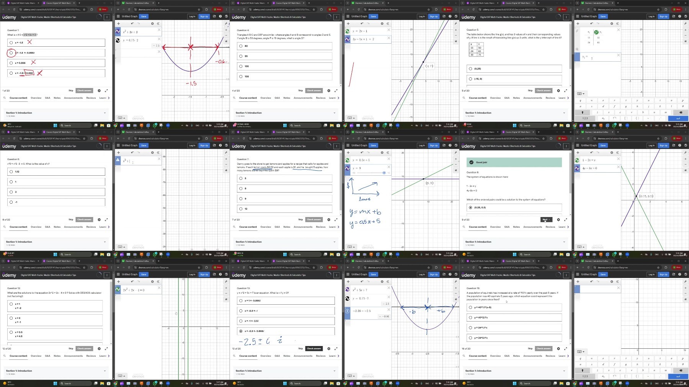Collapse expression list beside Question 4
This screenshot has height=387, width=689.
(x=388, y=24)
